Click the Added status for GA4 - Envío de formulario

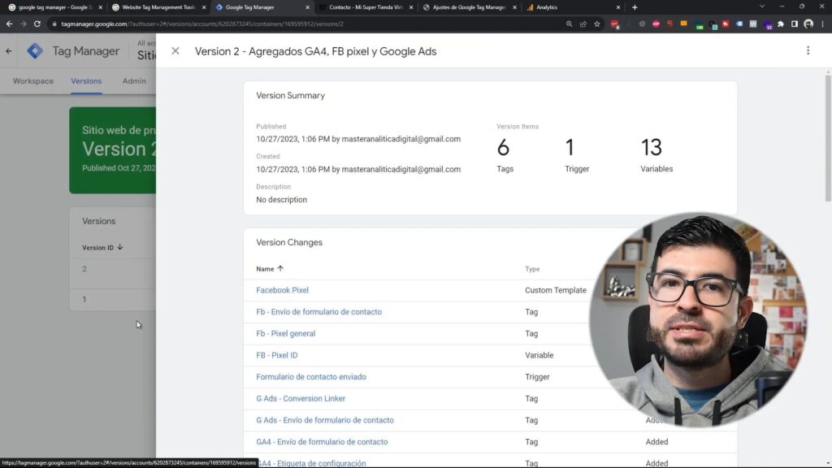[656, 442]
